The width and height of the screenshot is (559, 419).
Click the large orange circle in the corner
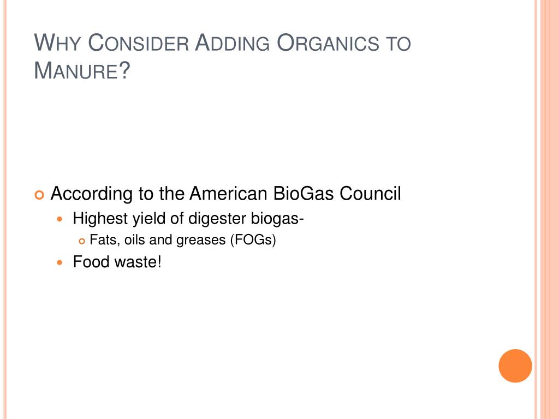(x=515, y=366)
